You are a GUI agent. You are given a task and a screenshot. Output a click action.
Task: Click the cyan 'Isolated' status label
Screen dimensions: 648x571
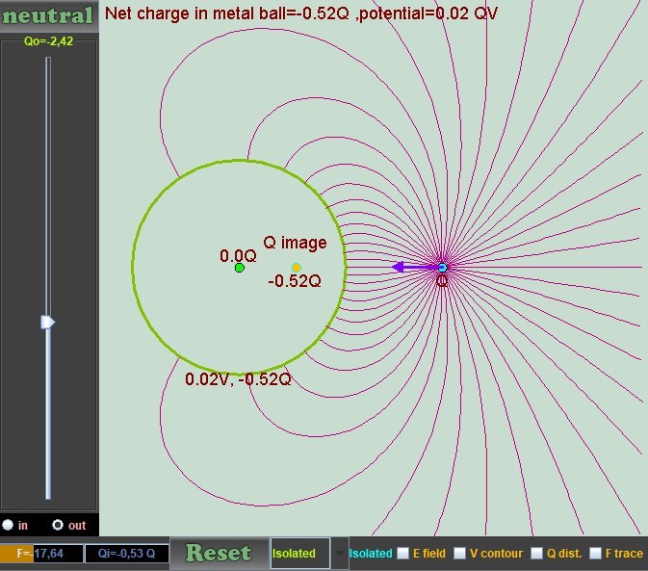(371, 554)
